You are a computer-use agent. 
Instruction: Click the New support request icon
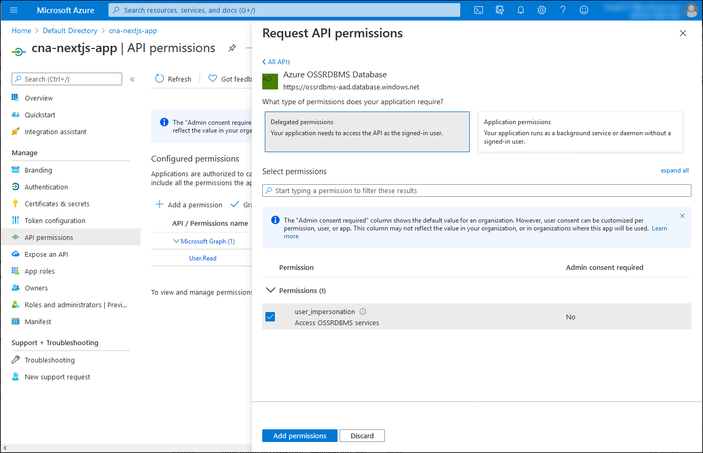15,377
